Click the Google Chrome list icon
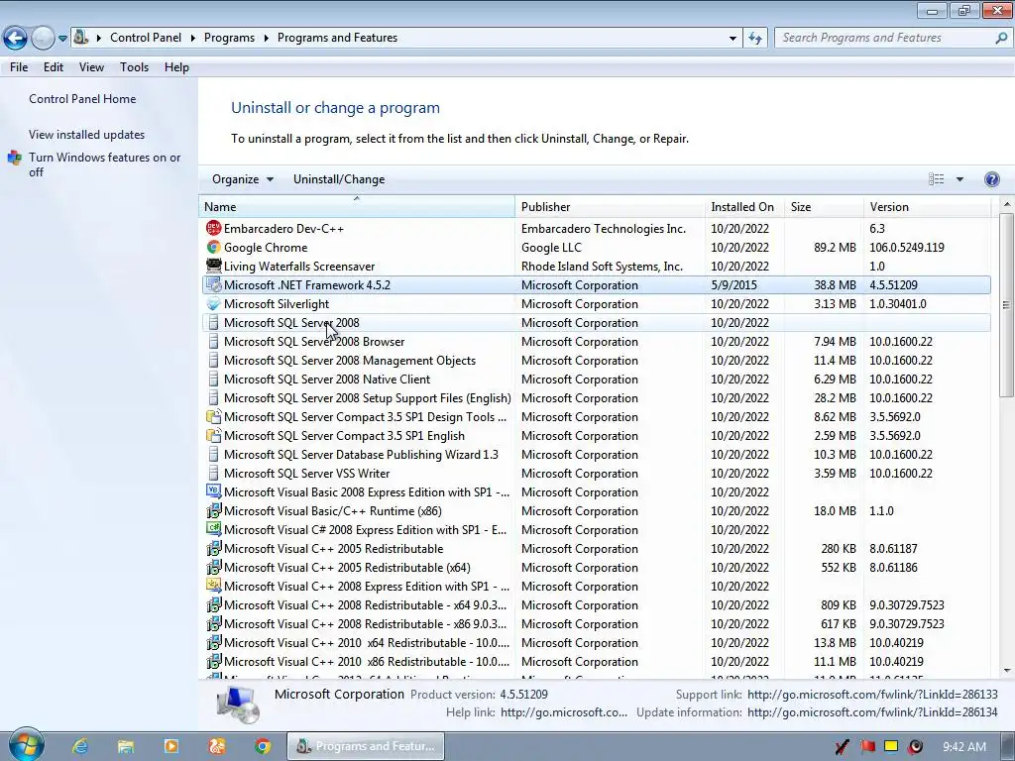 [x=213, y=247]
